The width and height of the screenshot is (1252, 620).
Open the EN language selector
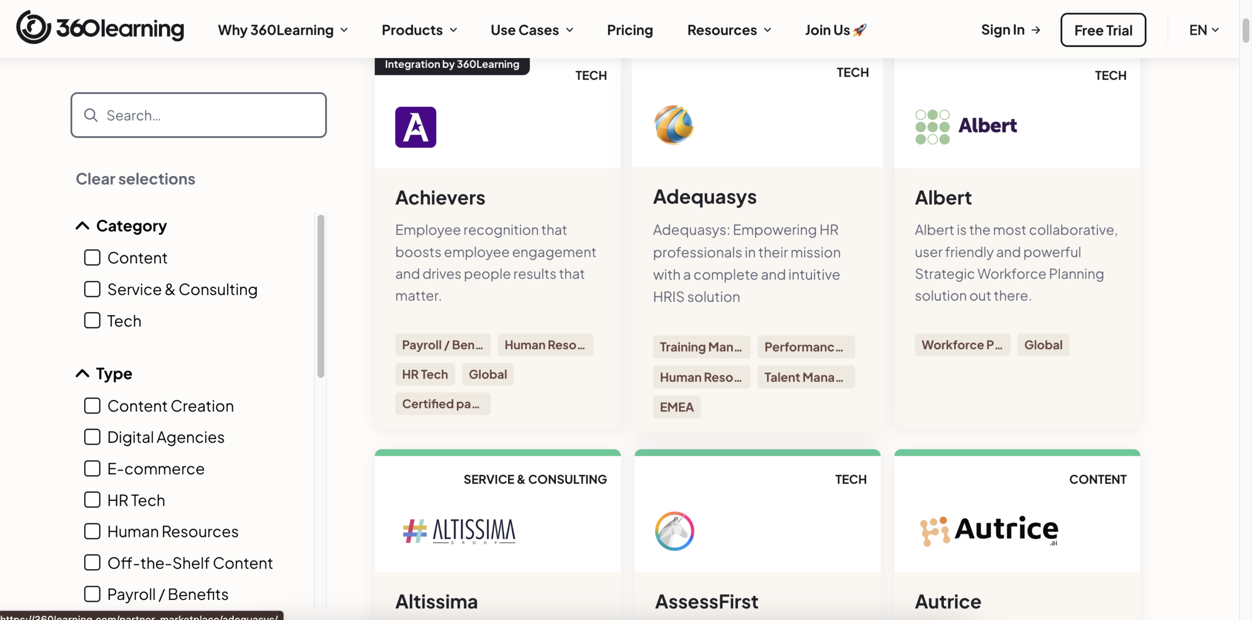pos(1204,30)
